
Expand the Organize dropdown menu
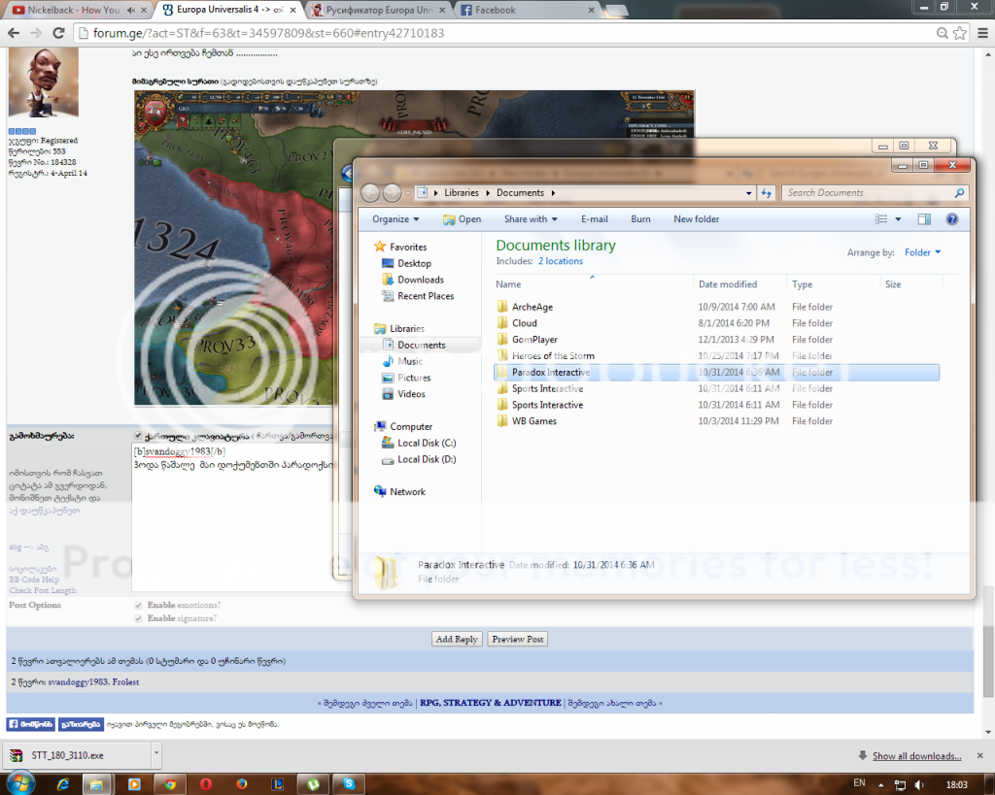pyautogui.click(x=395, y=219)
